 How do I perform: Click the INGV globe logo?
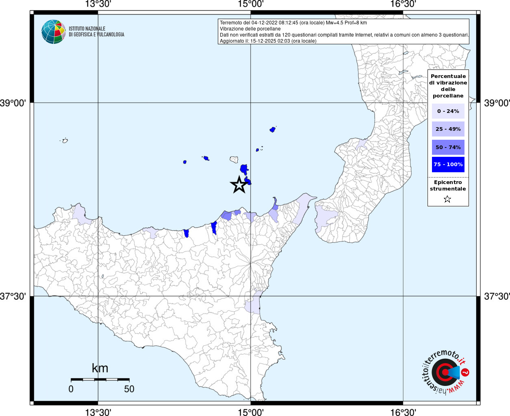53,32
